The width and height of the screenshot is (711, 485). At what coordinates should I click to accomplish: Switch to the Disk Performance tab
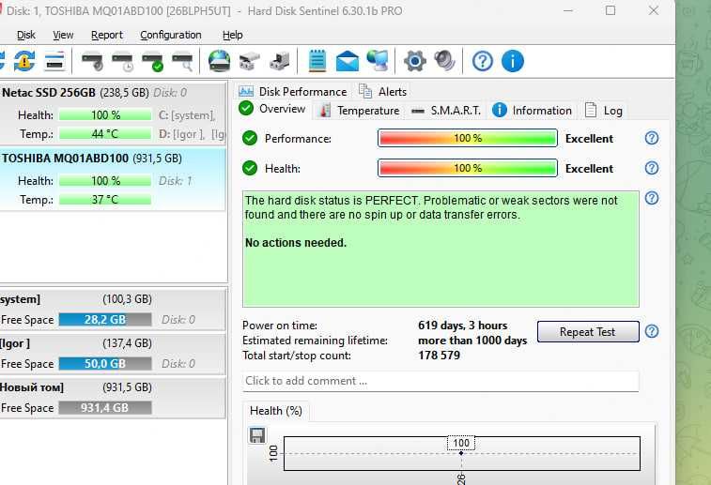pos(293,92)
